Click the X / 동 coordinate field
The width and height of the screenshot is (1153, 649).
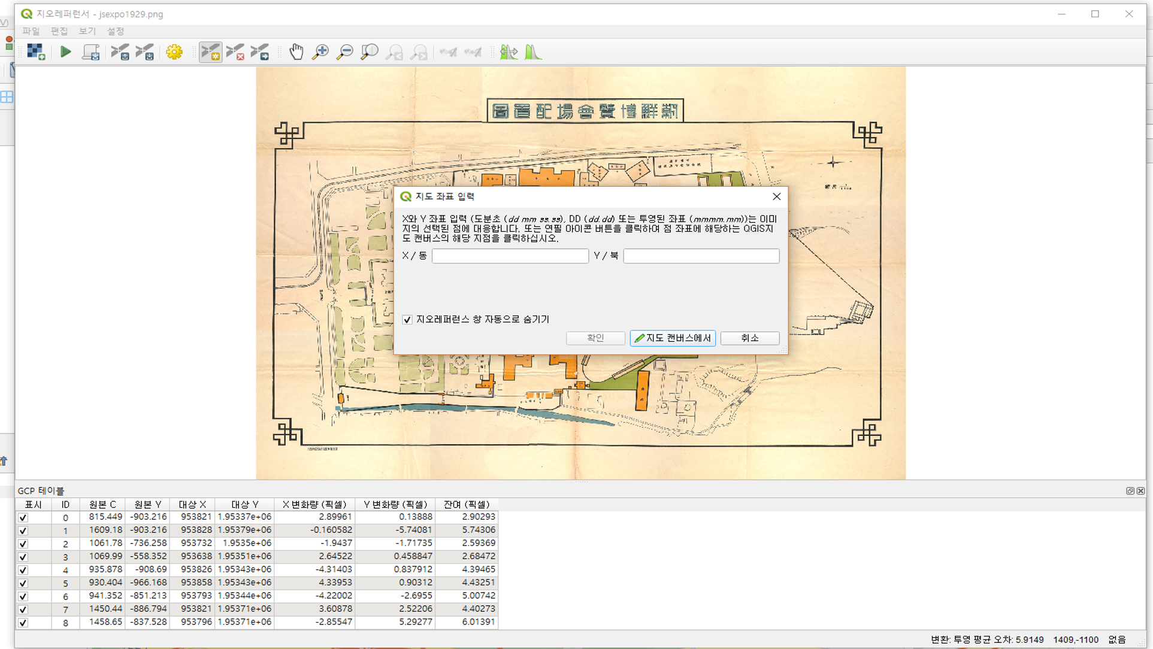click(510, 256)
